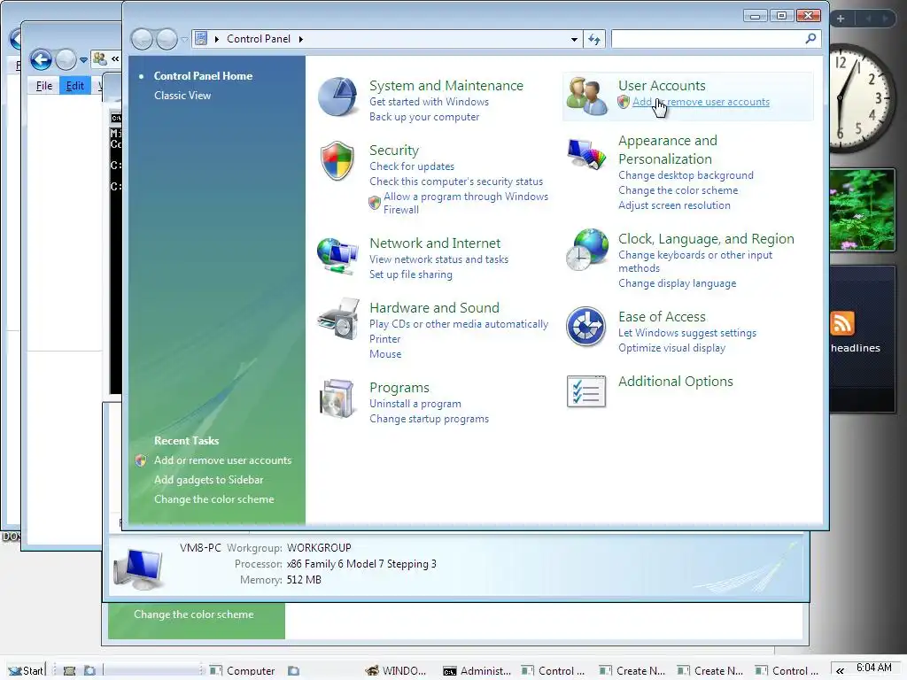Click the plus button to add sidebar gadgets
This screenshot has width=907, height=680.
[841, 19]
